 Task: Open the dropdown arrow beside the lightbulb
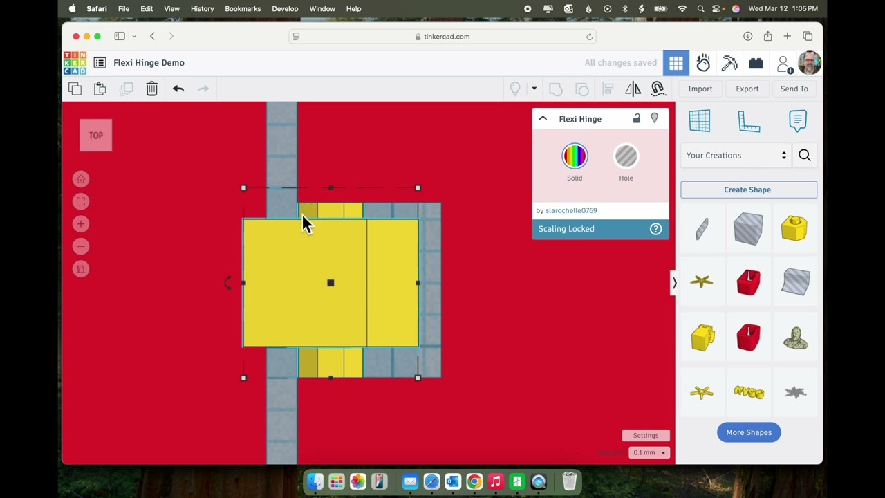pyautogui.click(x=534, y=89)
